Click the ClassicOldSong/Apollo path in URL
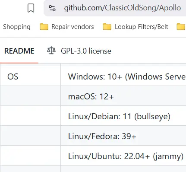This screenshot has width=186, height=172. click(x=143, y=8)
